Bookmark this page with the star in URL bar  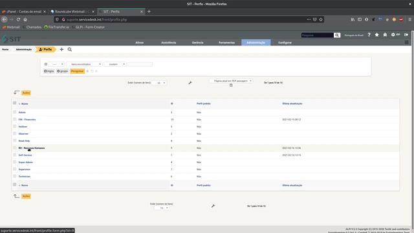[x=321, y=19]
